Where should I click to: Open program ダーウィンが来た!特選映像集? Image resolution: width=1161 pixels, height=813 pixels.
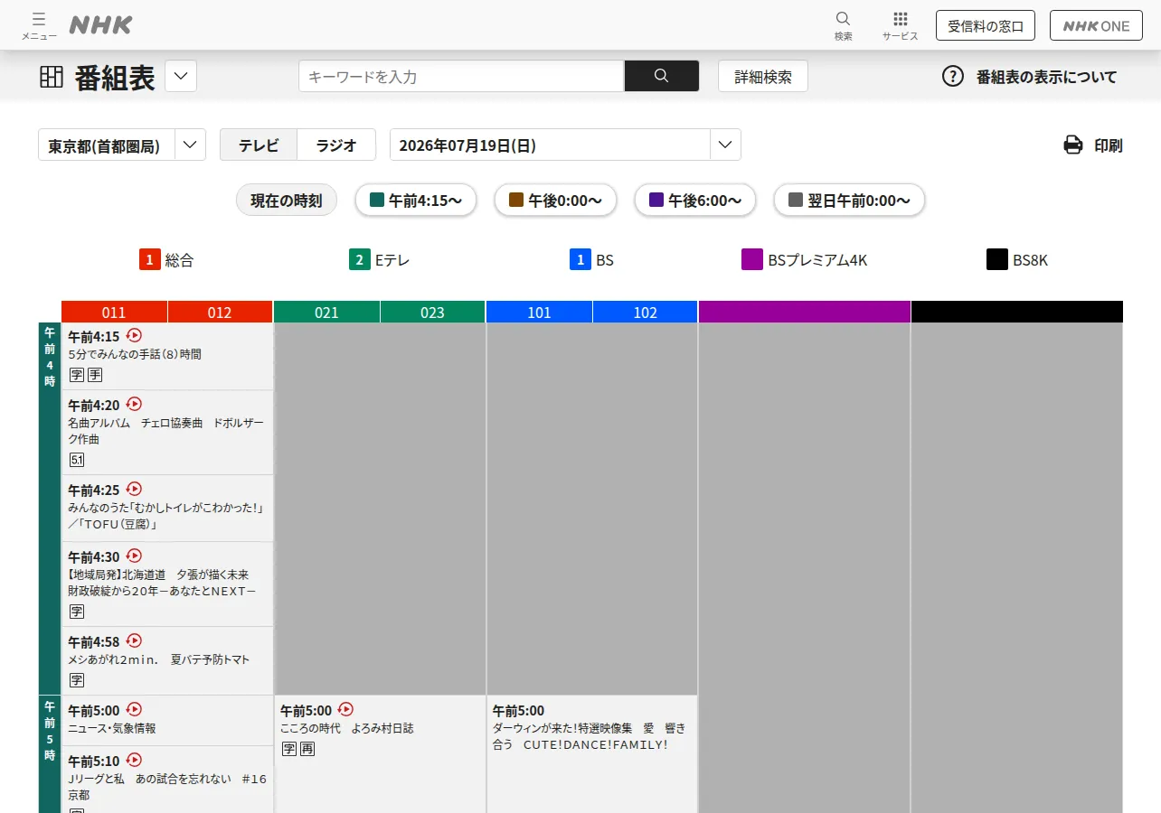pos(590,736)
